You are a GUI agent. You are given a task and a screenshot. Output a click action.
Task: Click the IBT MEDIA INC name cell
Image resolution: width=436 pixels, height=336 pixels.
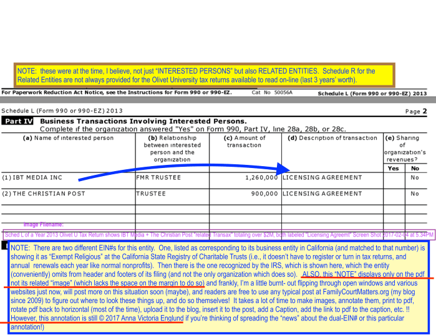click(32, 177)
